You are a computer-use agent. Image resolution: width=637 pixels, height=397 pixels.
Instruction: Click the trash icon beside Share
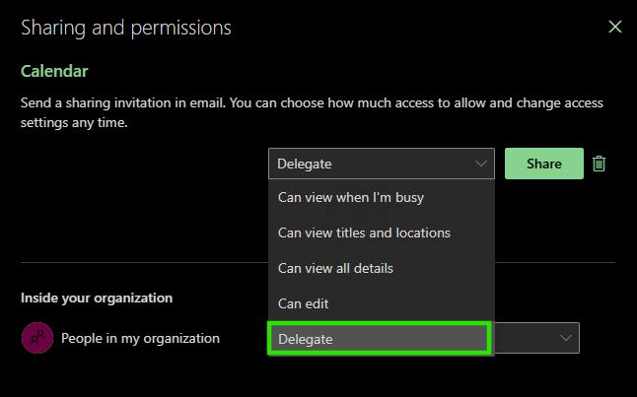[x=599, y=164]
